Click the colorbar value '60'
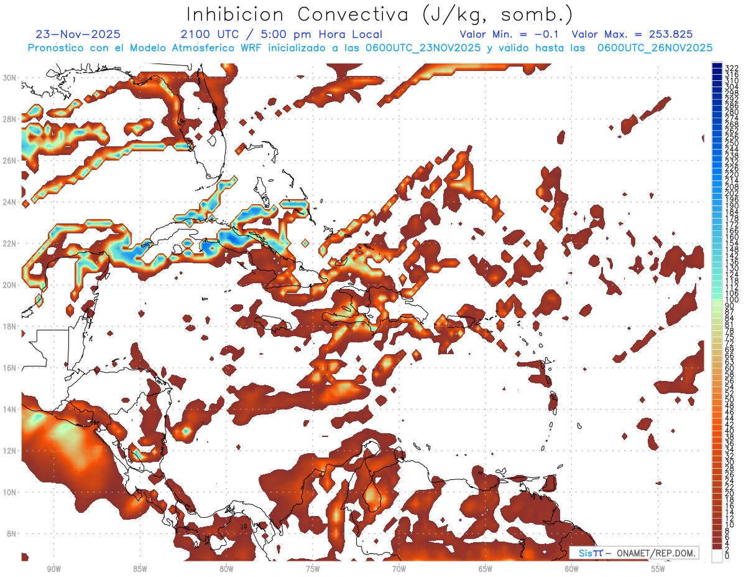The height and width of the screenshot is (577, 746). 730,368
